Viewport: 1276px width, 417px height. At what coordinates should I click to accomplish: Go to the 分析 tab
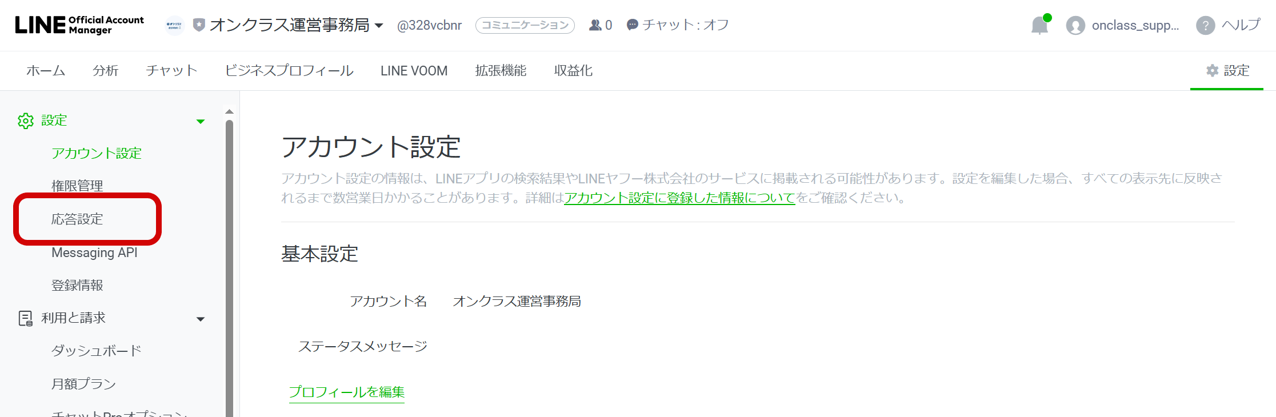[x=105, y=70]
